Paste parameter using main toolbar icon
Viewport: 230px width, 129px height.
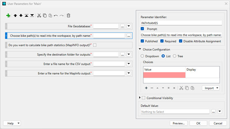50,15
